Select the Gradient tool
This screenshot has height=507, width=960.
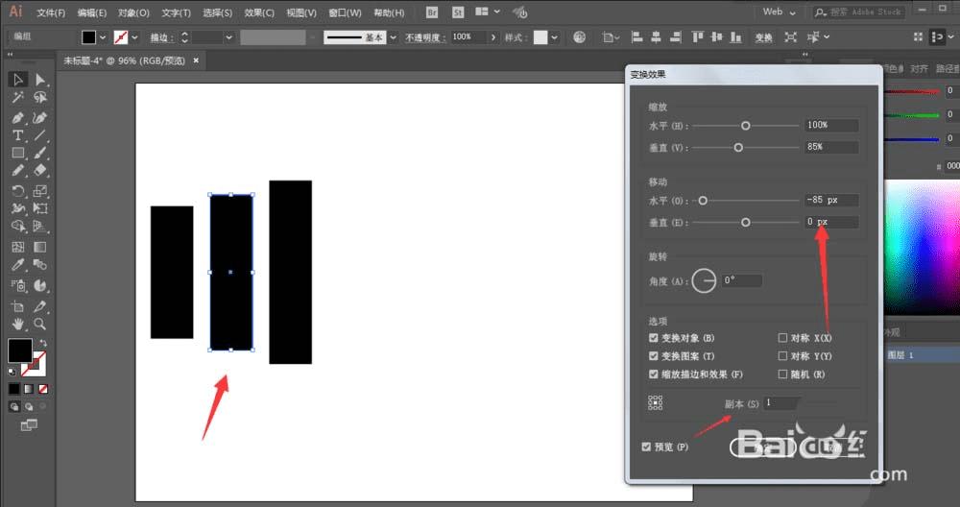pyautogui.click(x=40, y=247)
